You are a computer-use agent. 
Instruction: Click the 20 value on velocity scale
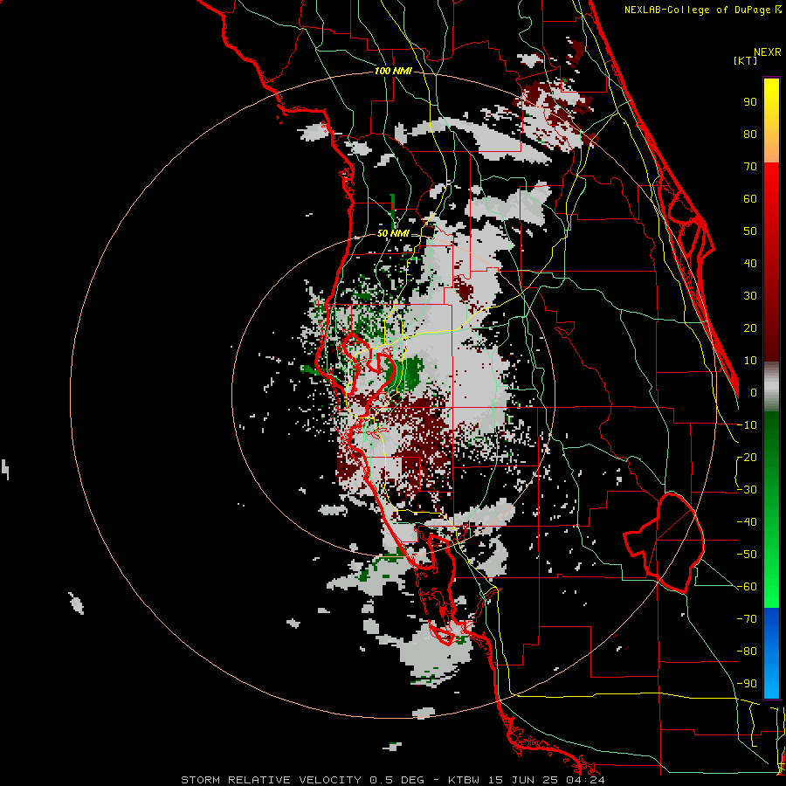[x=750, y=328]
